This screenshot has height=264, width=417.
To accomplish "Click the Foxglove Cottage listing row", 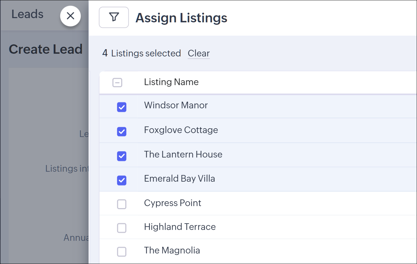I will point(181,130).
